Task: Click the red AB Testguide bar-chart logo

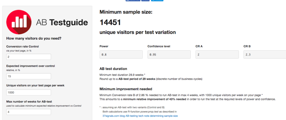Action: 19,22
